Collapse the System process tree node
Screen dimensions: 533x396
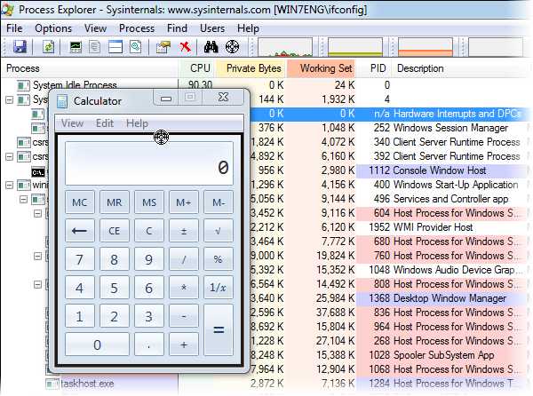(10, 99)
